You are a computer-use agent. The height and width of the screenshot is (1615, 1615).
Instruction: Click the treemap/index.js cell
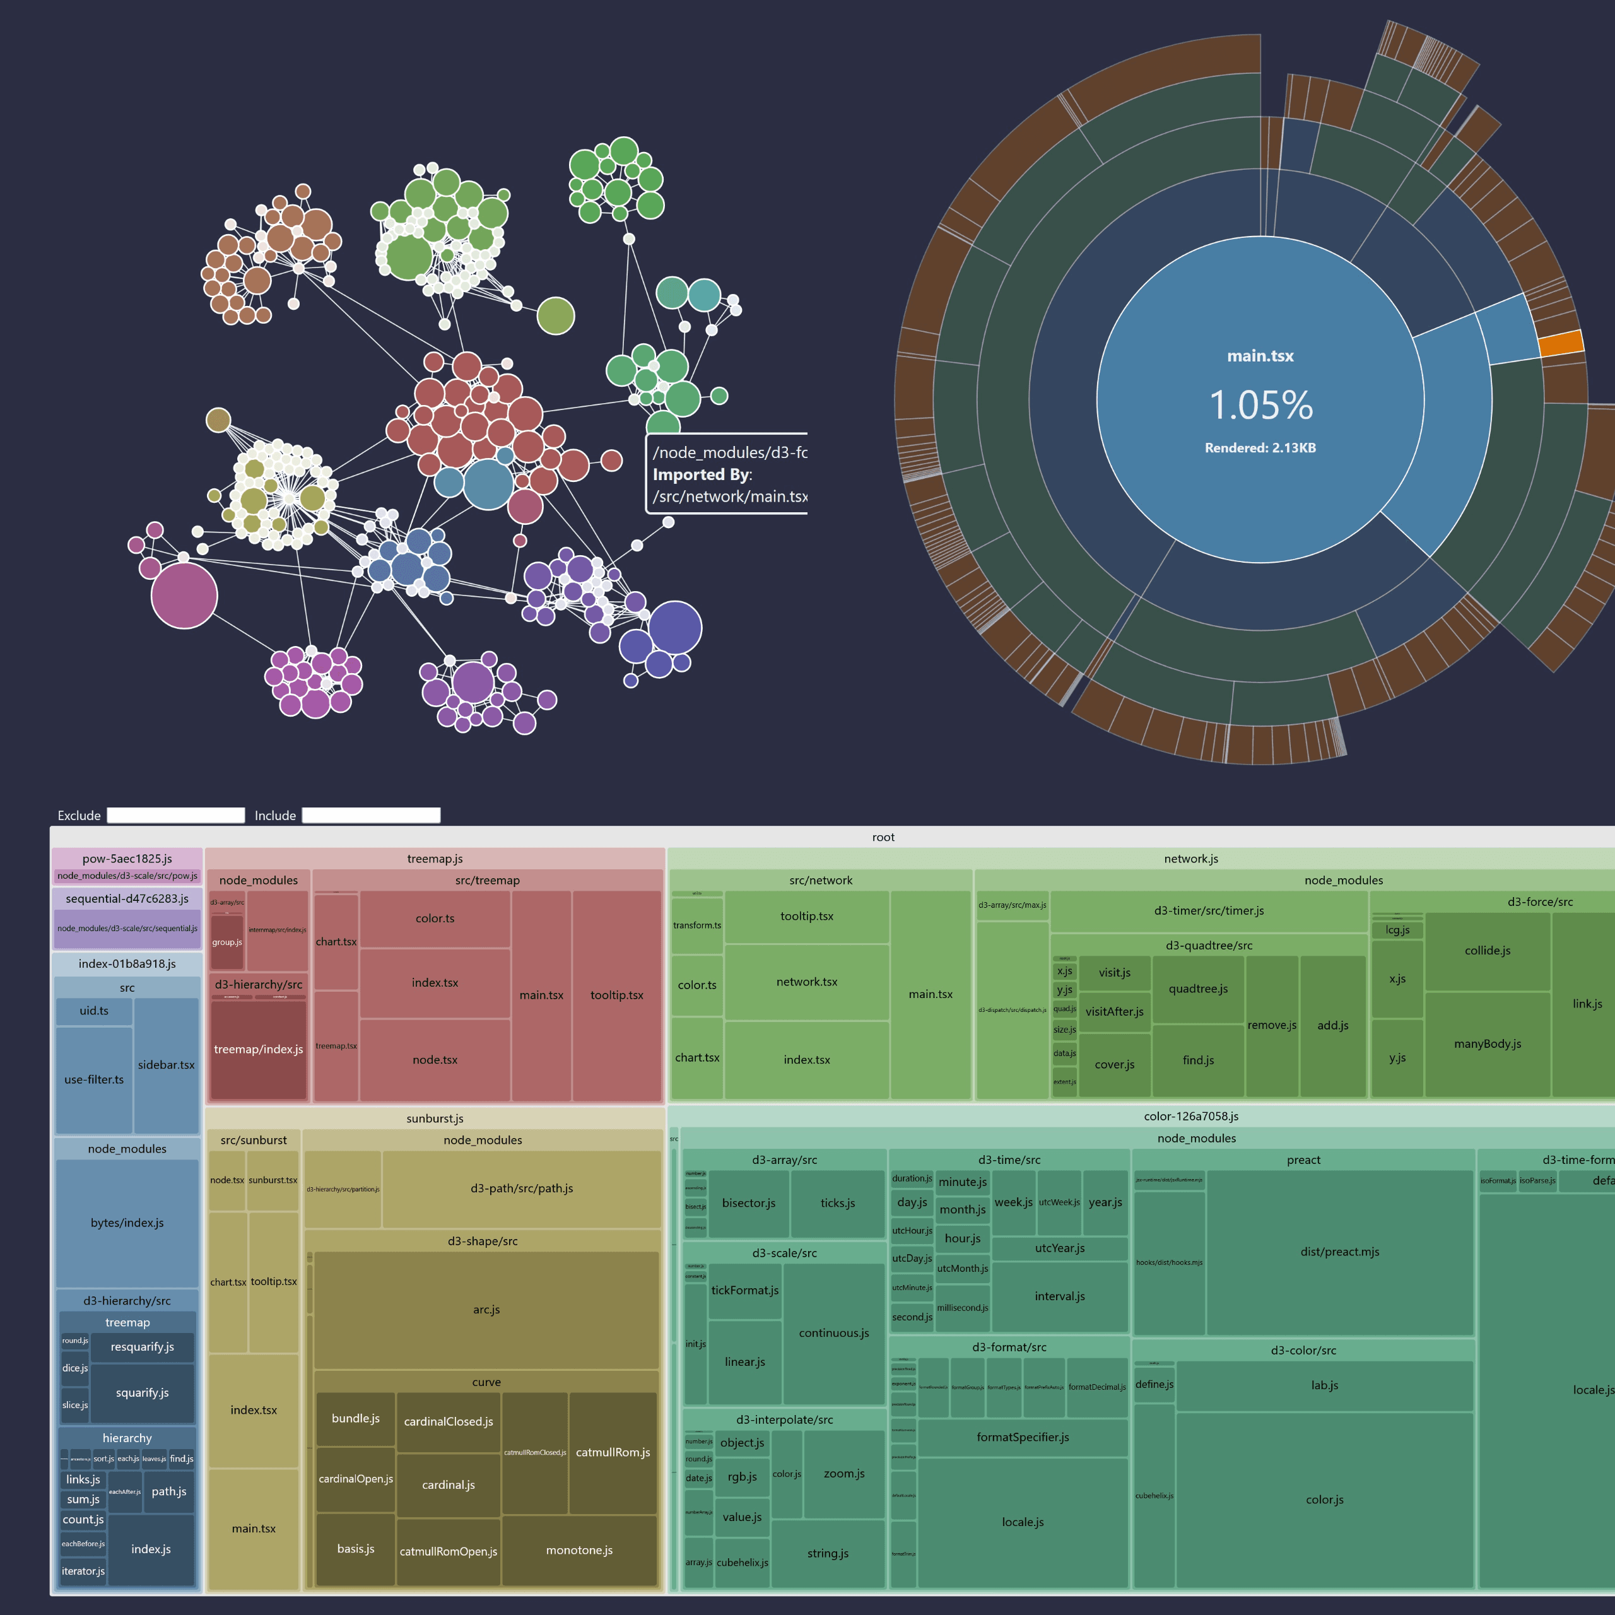[258, 1049]
